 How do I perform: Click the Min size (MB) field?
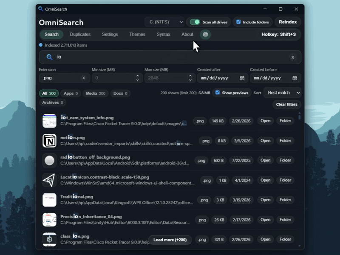coord(117,78)
